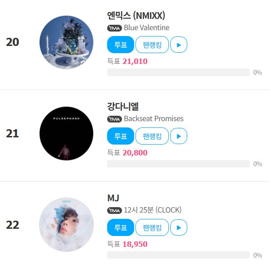Image resolution: width=271 pixels, height=272 pixels.
Task: Click the MJ artist name
Action: (x=113, y=198)
